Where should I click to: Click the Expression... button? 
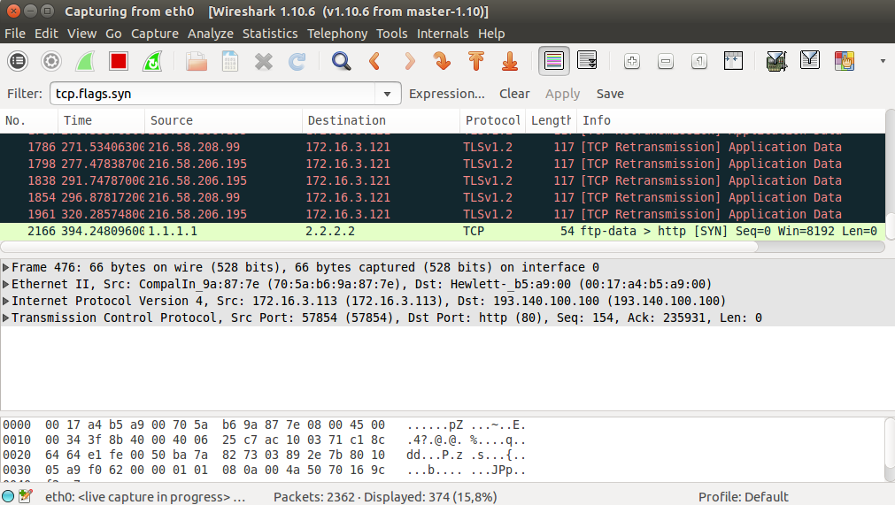(x=446, y=94)
